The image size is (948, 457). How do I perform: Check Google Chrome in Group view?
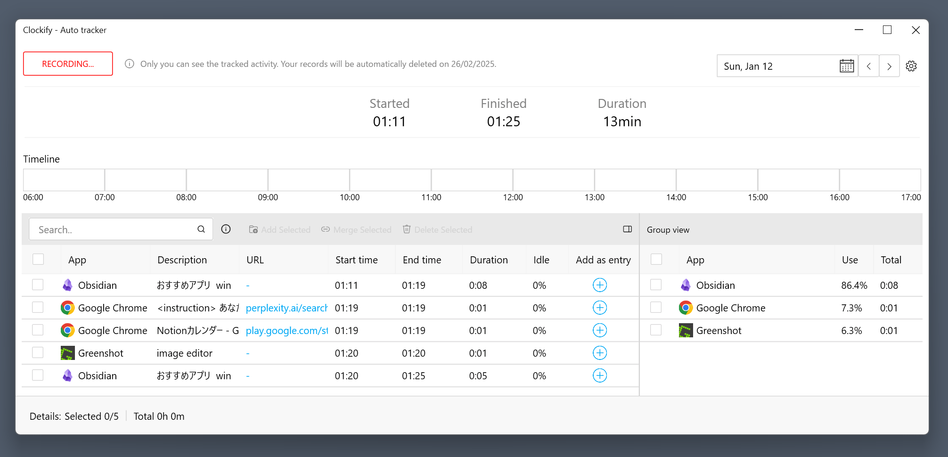tap(656, 308)
